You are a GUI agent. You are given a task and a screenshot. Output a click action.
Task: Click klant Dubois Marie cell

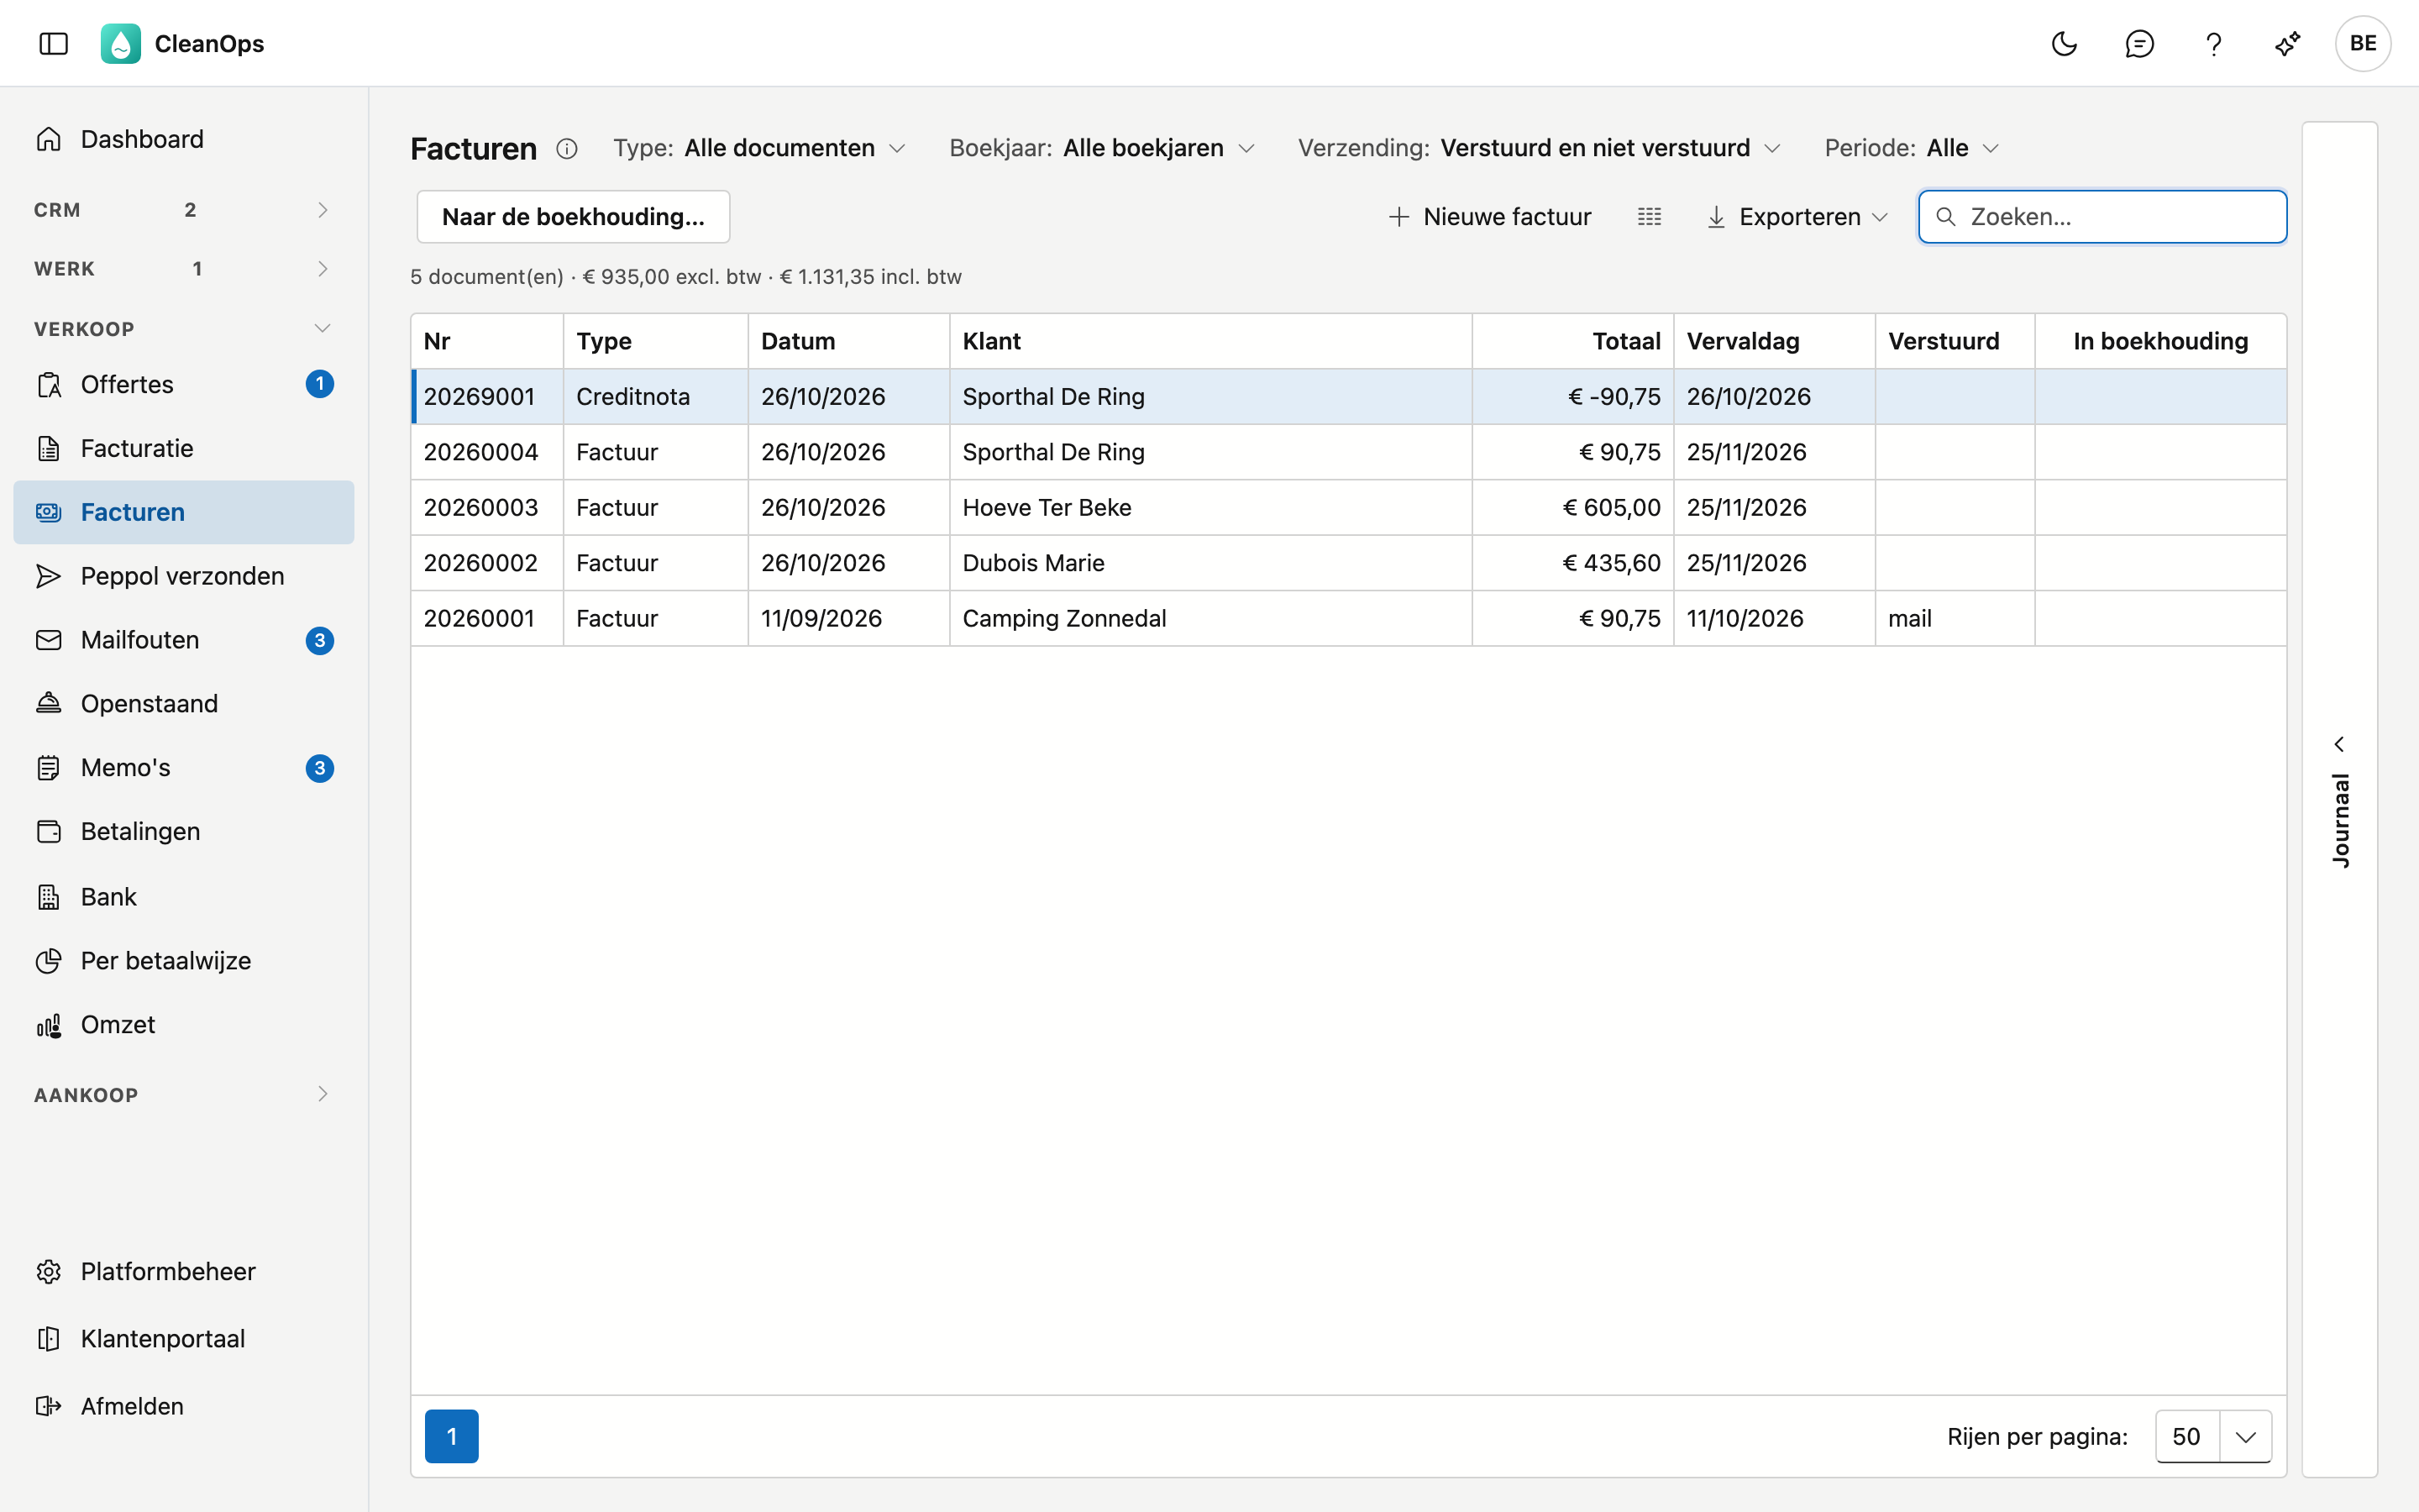point(1209,563)
